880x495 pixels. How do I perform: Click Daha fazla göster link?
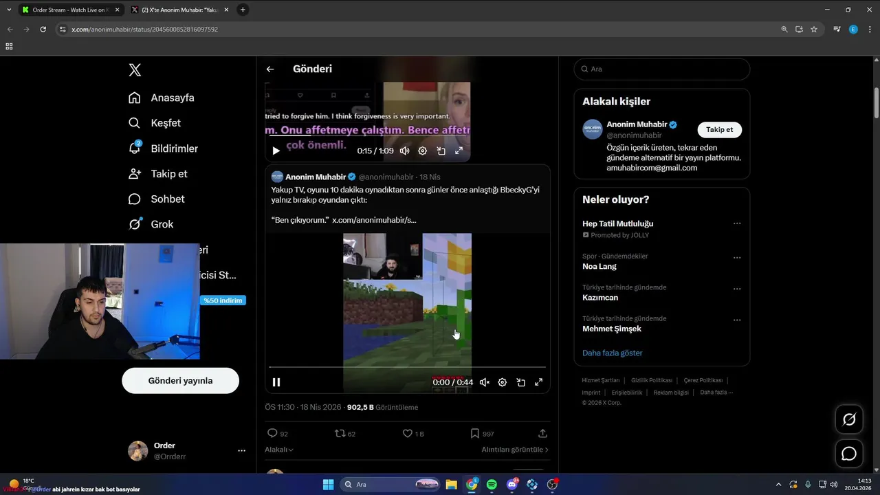point(613,353)
